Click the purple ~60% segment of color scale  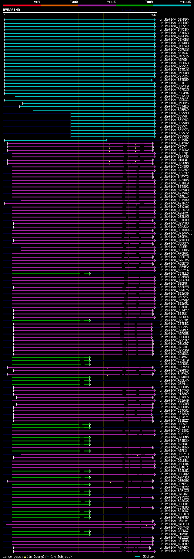[97, 5]
